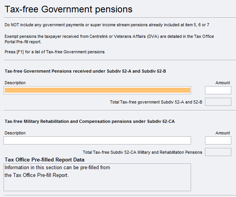The height and width of the screenshot is (197, 236).
Task: Select the Total Subdiv 52-CA Military pensions box
Action: tap(218, 152)
